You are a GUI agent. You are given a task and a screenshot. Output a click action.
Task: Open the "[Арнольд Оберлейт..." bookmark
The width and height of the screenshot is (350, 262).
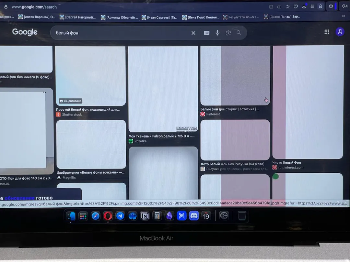click(119, 17)
